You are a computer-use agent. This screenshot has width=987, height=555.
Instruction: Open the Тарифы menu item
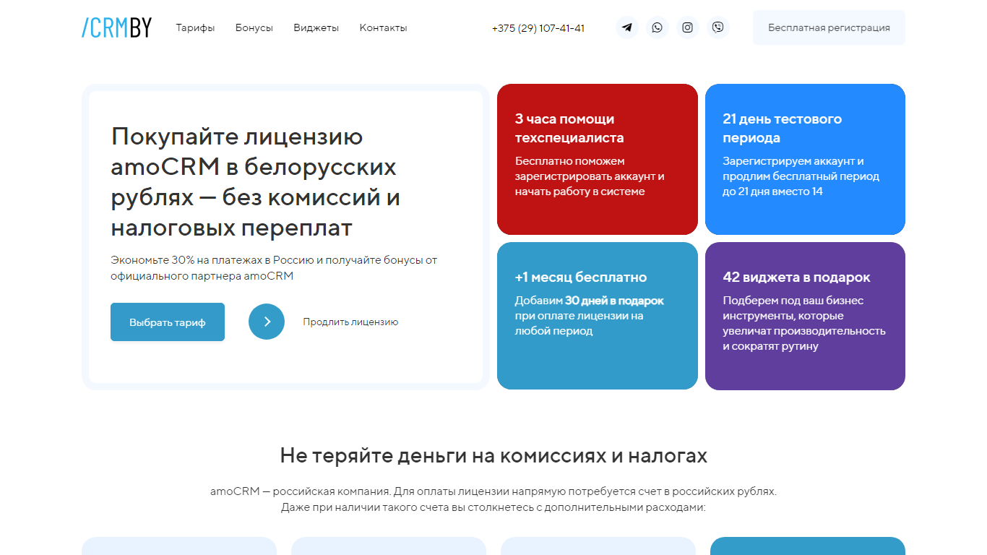point(195,27)
